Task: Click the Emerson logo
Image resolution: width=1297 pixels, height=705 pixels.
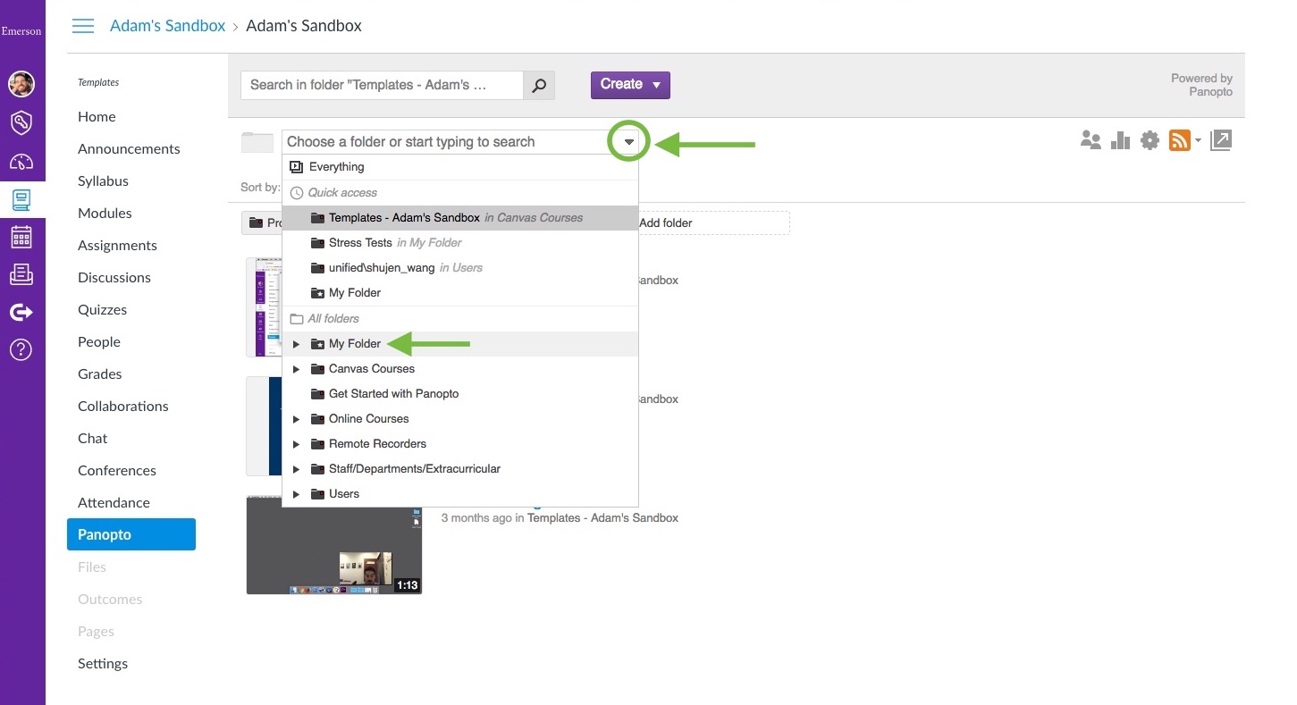Action: (21, 31)
